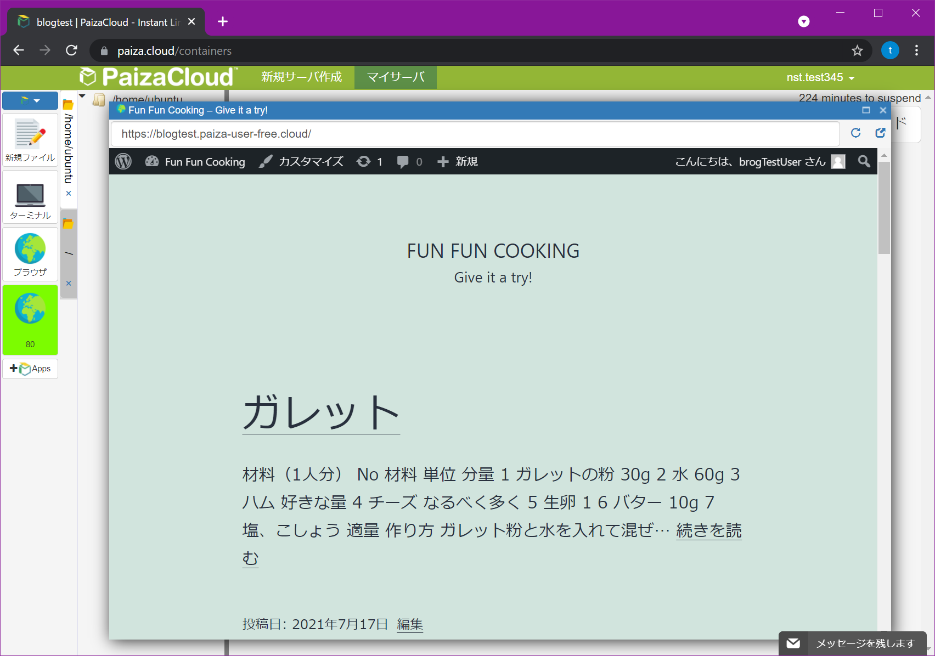The height and width of the screenshot is (656, 935).
Task: Close the /home/ubuntu vertical tab
Action: tap(69, 194)
